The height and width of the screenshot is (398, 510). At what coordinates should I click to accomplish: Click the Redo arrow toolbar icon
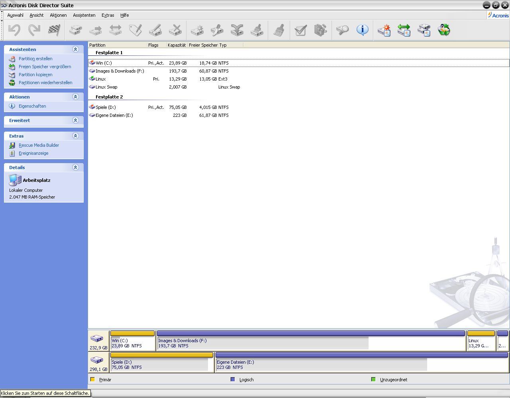coord(34,30)
